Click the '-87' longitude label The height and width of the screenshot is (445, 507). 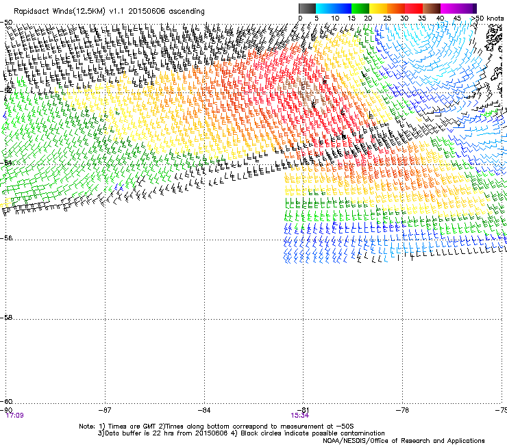pyautogui.click(x=105, y=410)
